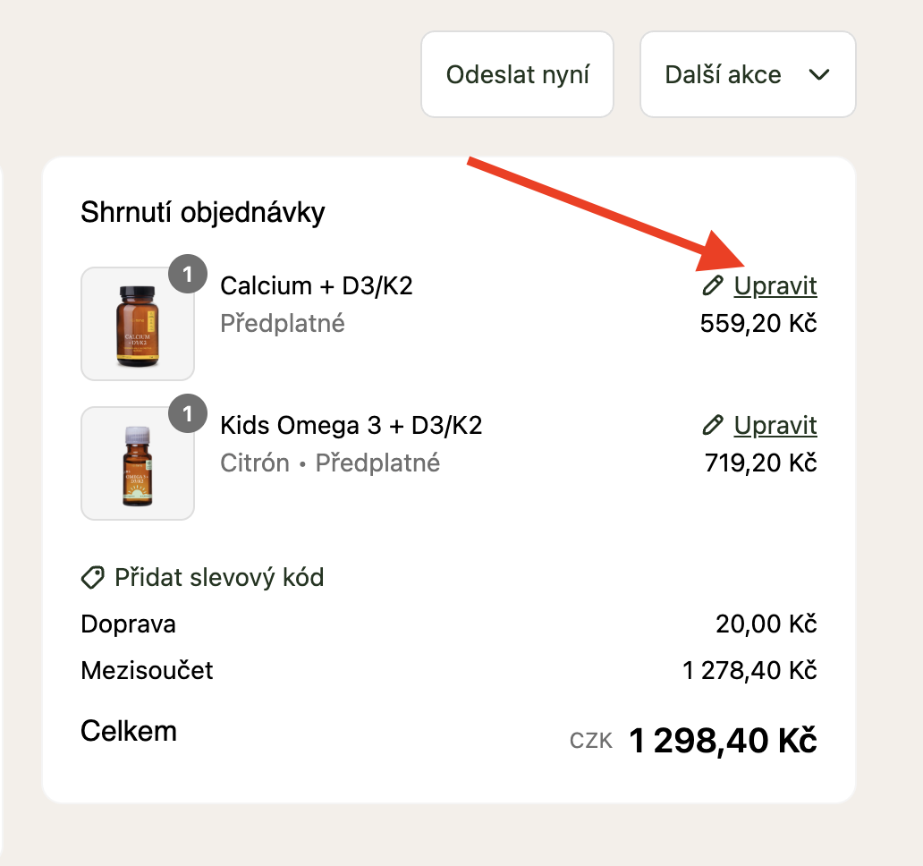The width and height of the screenshot is (923, 866).
Task: Expand the Další akce chevron arrow
Action: pyautogui.click(x=819, y=75)
